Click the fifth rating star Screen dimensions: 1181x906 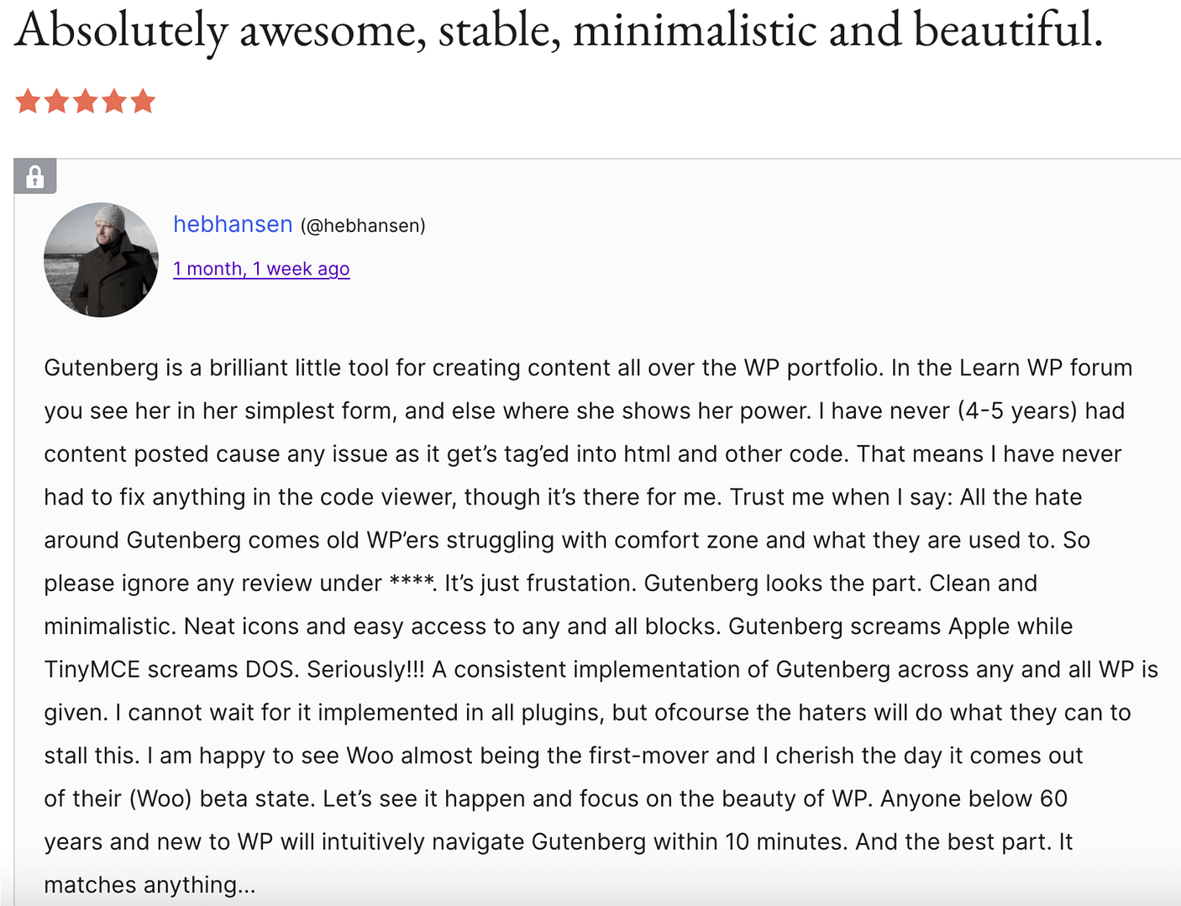pos(143,101)
